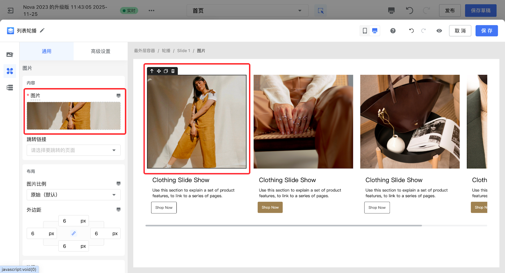Screen dimensions: 505x273
Task: Click the pencil icon beside 列表轮播 title
Action: 42,30
